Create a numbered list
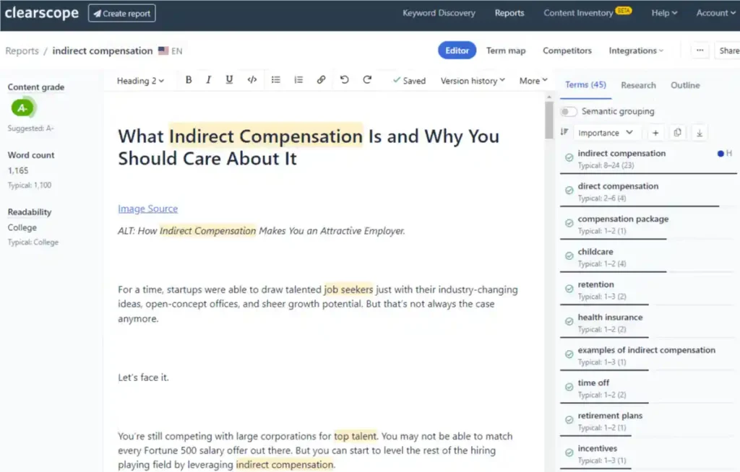 [298, 80]
